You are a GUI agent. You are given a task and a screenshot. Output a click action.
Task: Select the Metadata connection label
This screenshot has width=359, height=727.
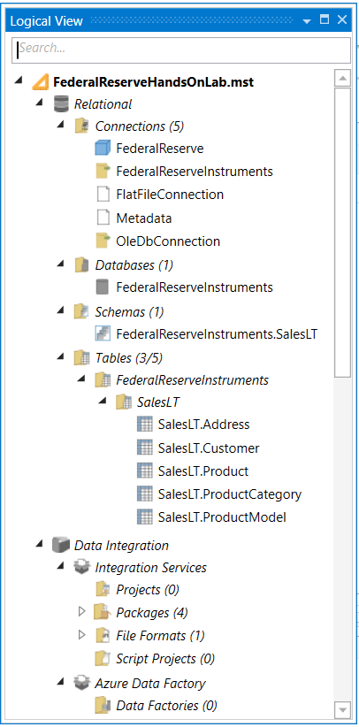(144, 218)
